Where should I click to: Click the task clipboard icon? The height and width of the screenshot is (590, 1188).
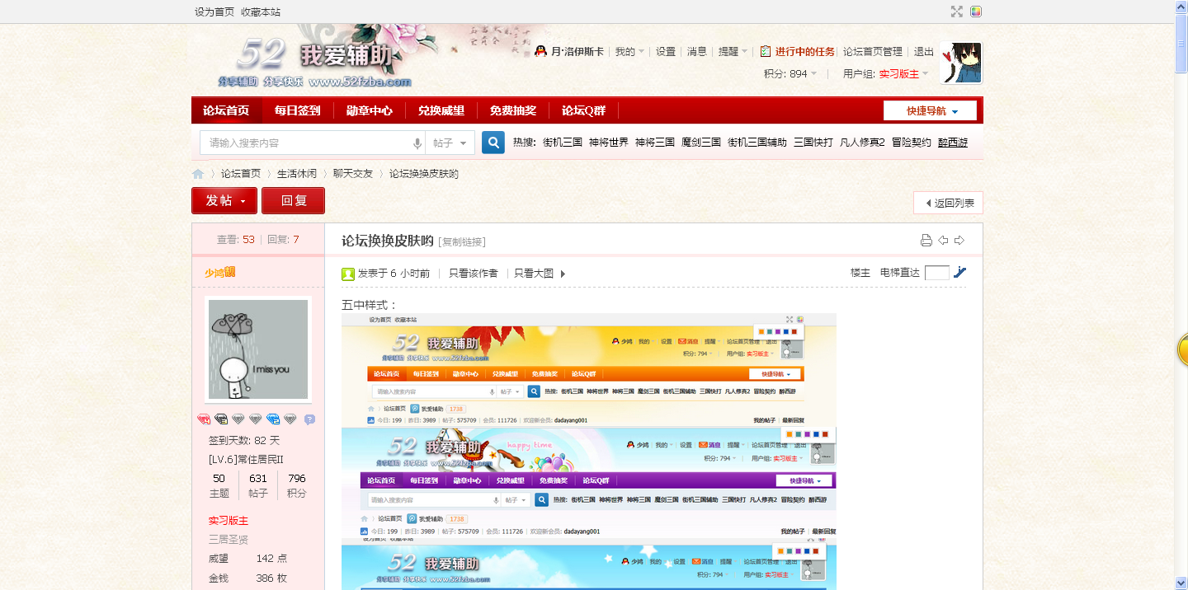tap(766, 51)
